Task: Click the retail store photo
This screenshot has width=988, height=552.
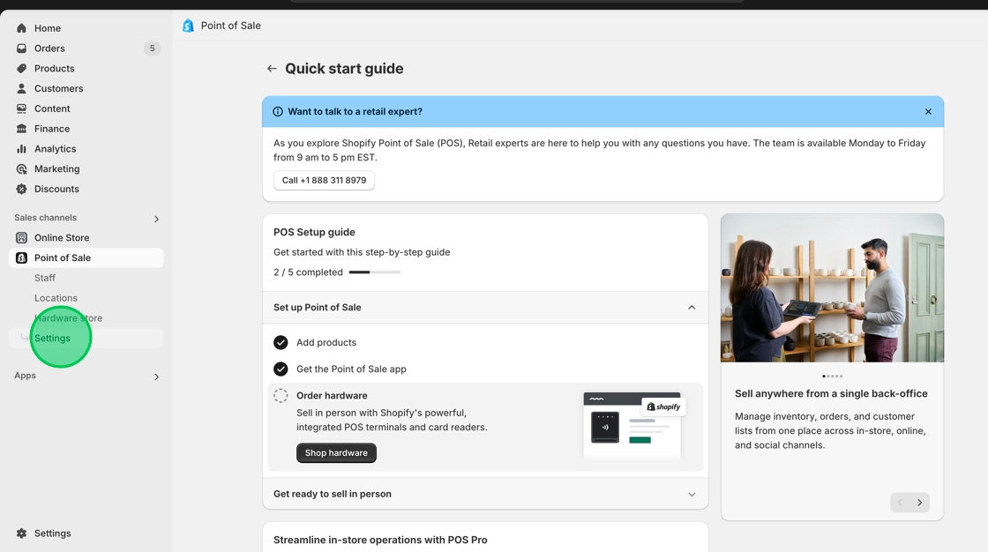Action: (x=833, y=288)
